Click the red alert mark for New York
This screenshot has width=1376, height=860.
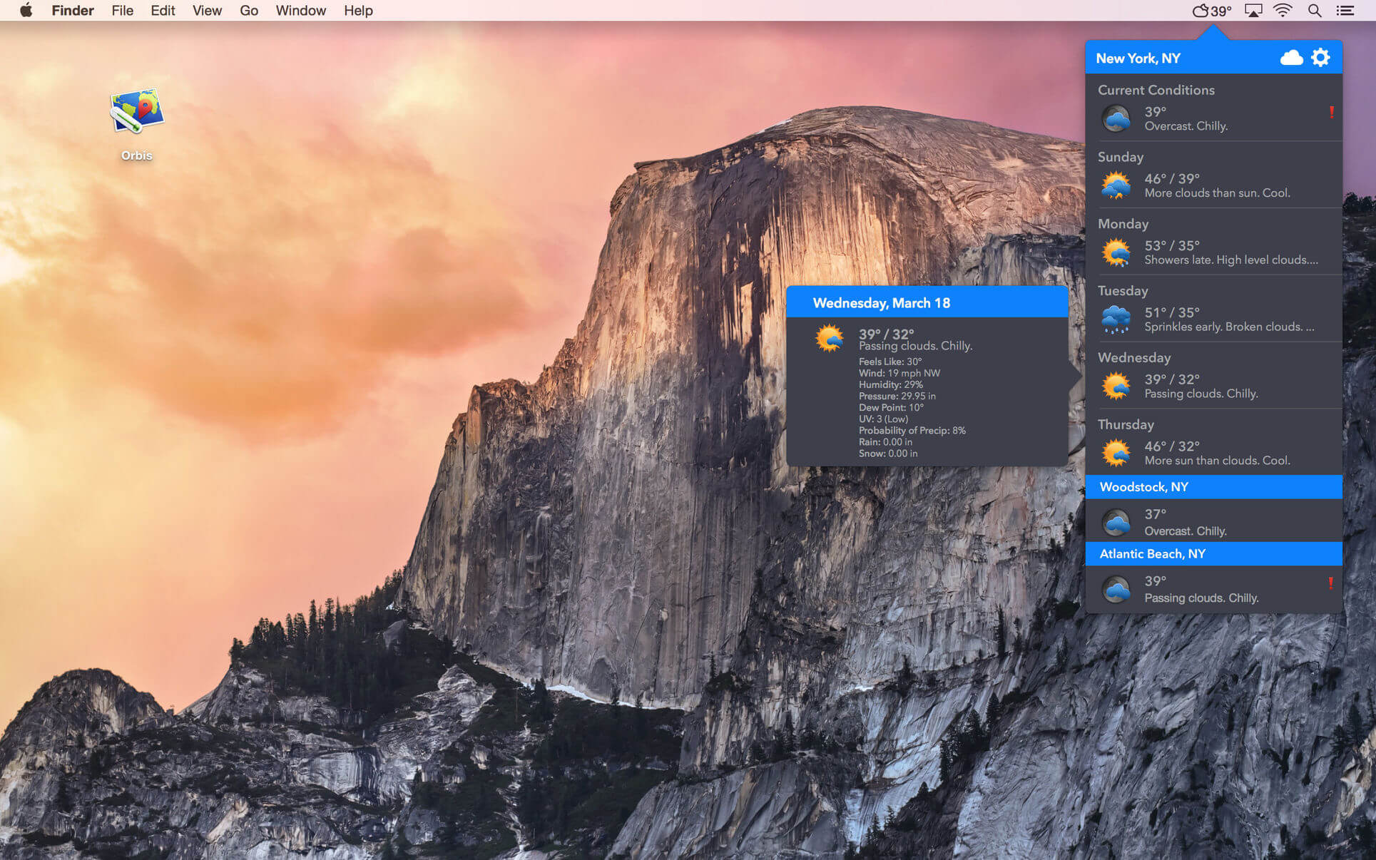(1331, 112)
